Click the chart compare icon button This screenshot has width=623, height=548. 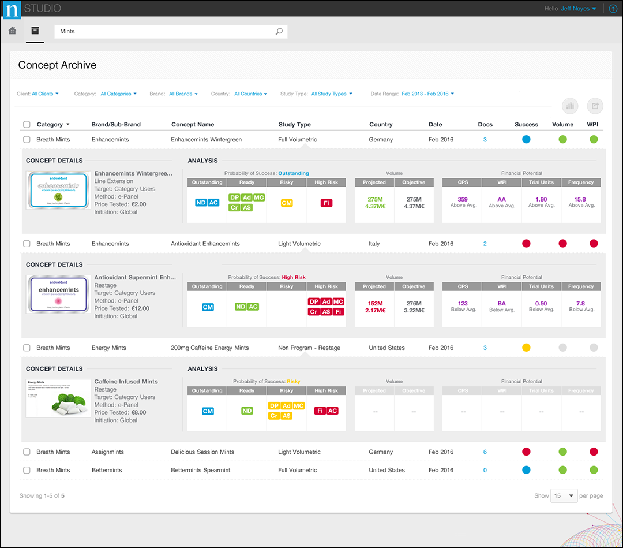570,106
